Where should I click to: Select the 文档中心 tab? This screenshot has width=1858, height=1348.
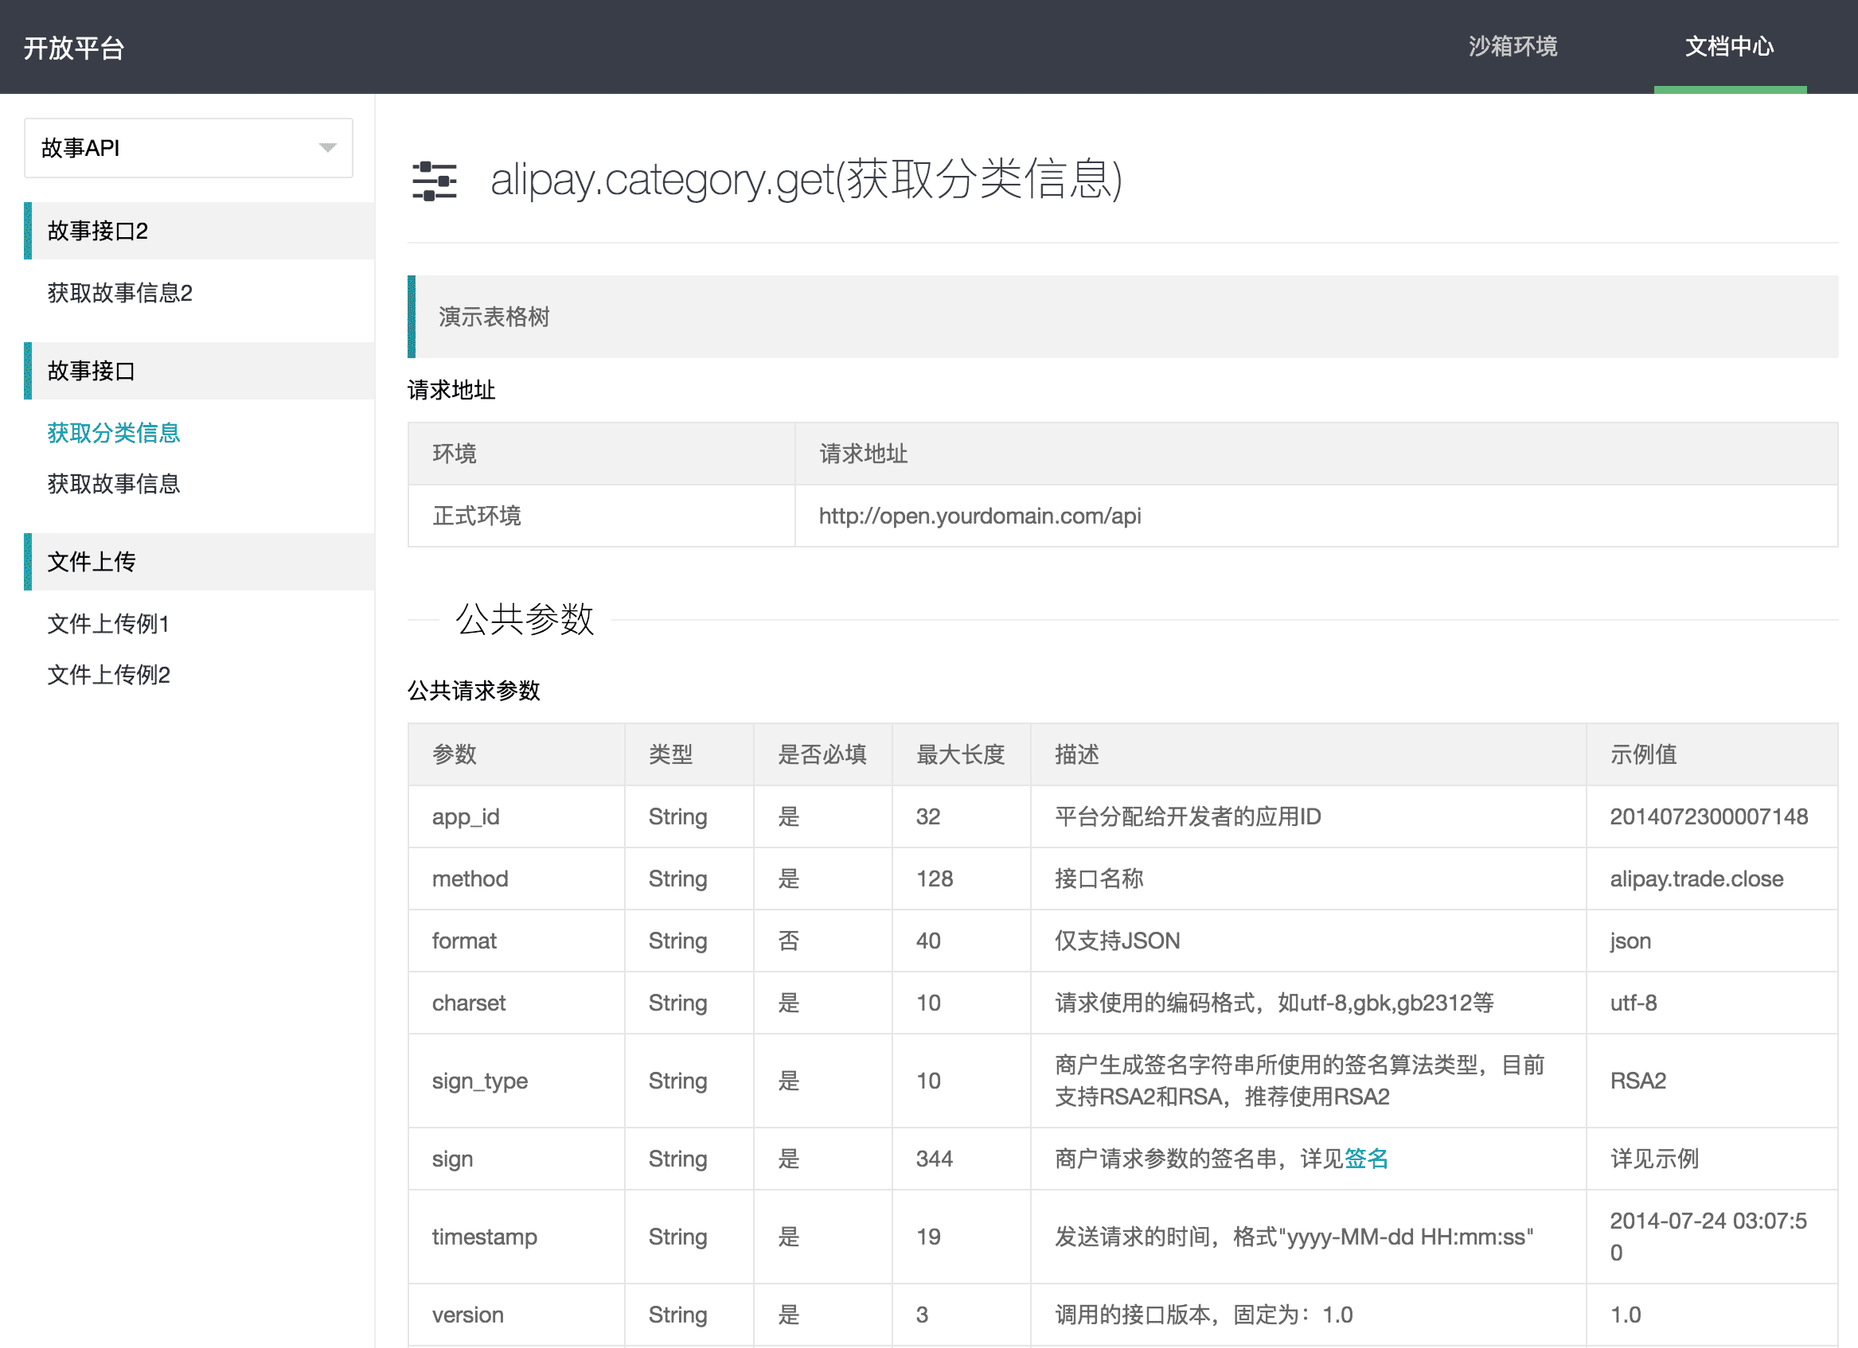1728,47
